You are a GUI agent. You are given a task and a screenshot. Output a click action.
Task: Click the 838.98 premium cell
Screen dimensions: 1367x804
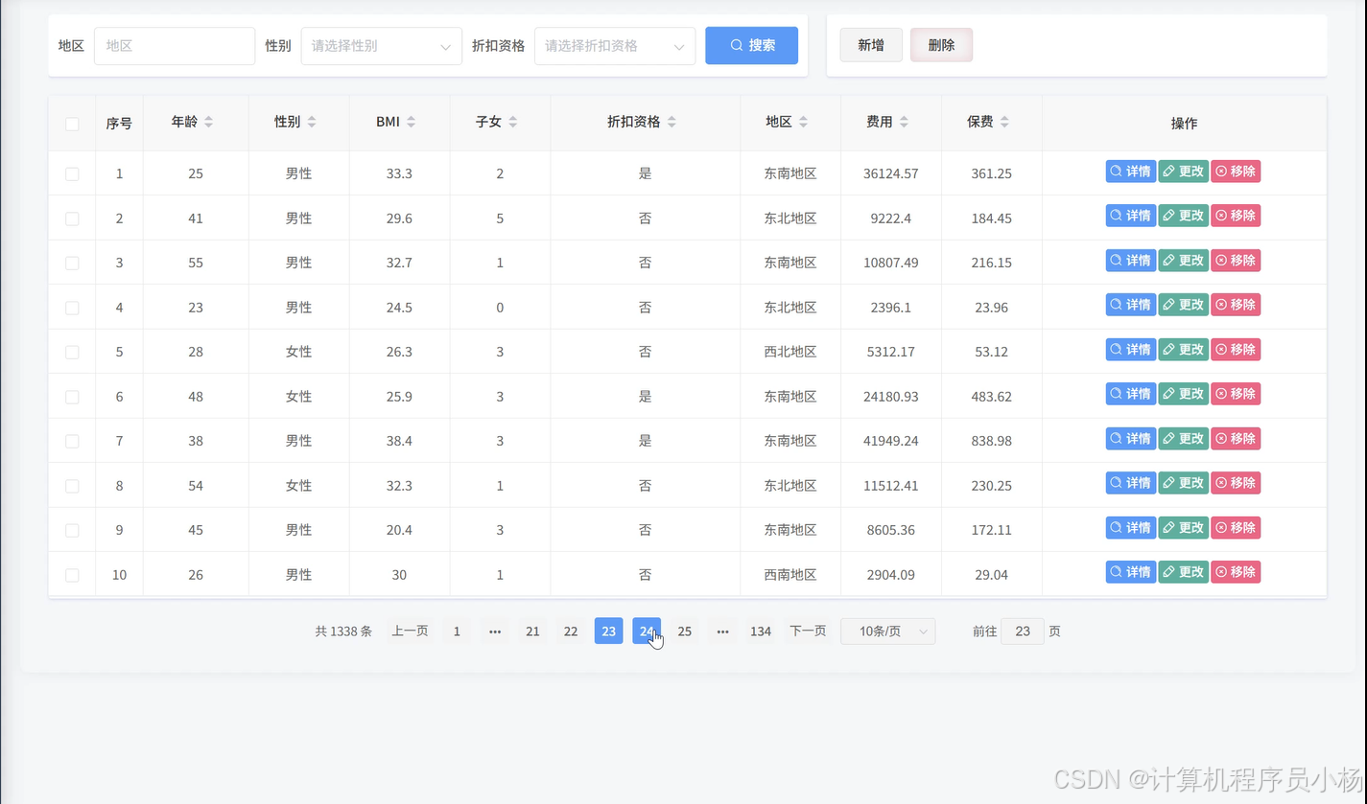click(992, 441)
